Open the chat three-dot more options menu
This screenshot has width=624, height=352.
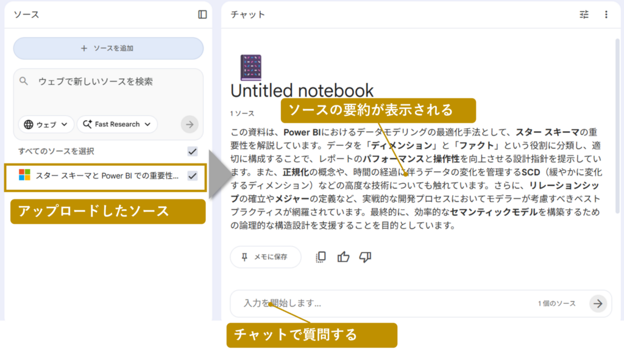pyautogui.click(x=606, y=15)
